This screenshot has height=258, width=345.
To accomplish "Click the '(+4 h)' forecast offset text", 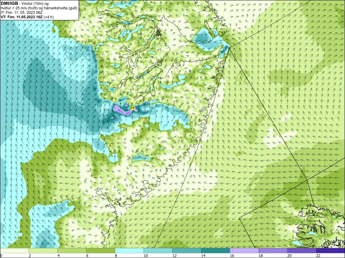I will [49, 17].
